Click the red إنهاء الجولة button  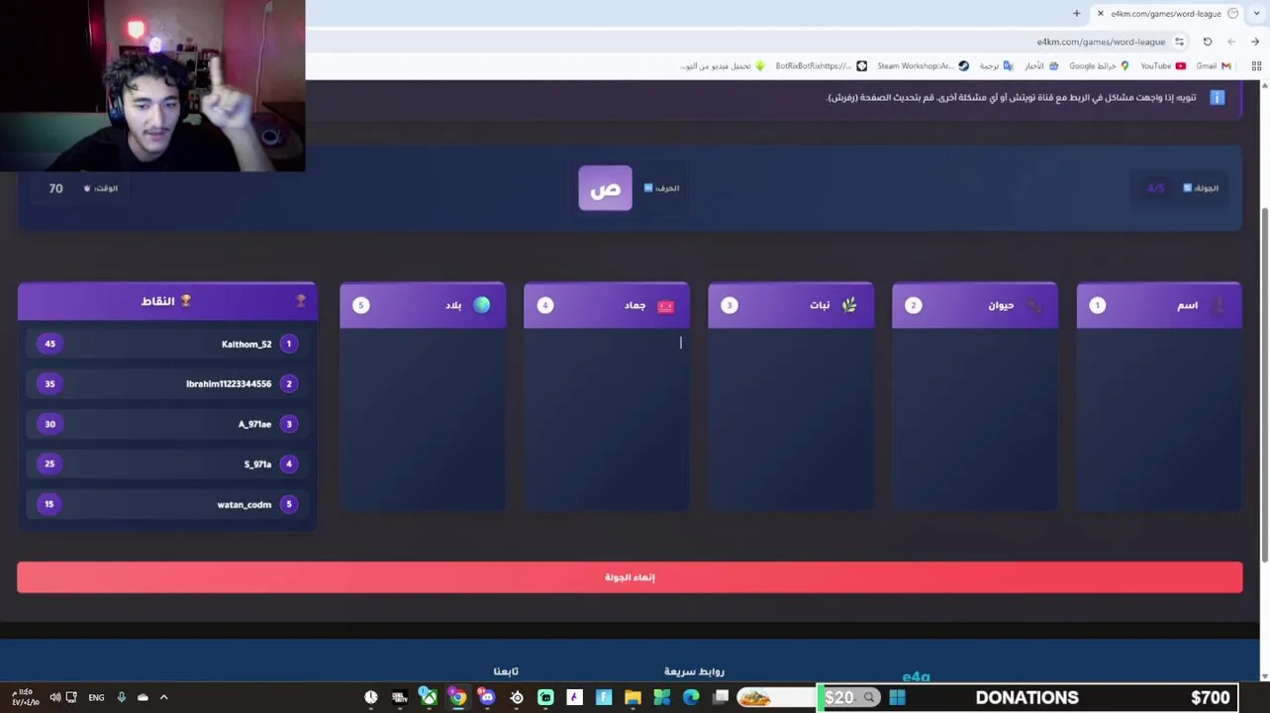[x=630, y=577]
